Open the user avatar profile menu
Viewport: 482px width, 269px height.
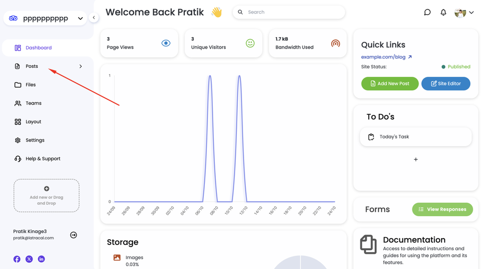[x=464, y=13]
